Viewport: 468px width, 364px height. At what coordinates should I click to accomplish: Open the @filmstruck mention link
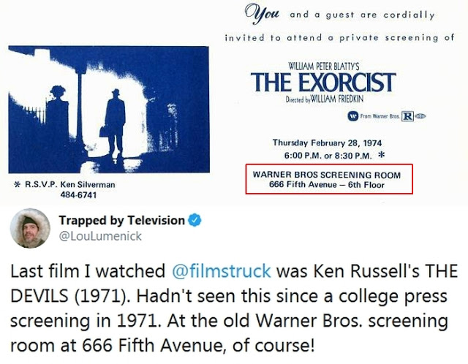pyautogui.click(x=222, y=271)
